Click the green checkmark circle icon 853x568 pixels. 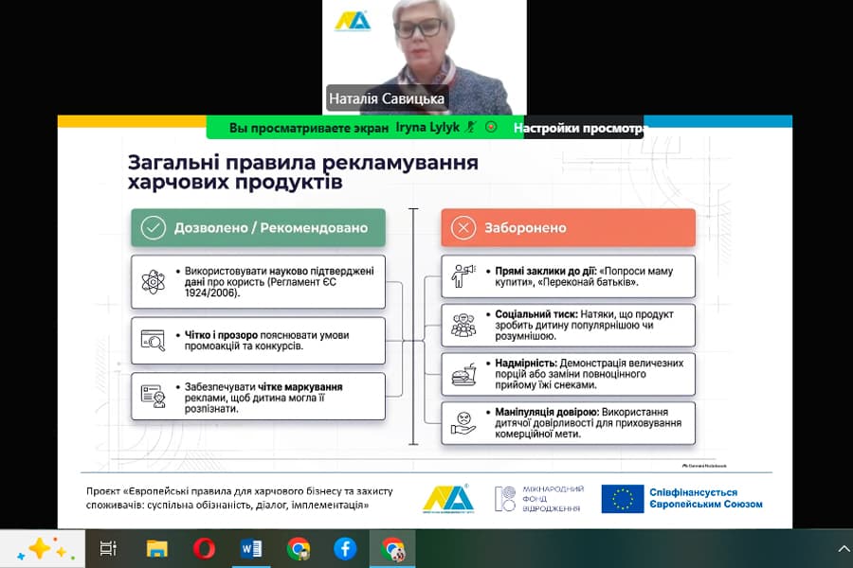click(154, 228)
